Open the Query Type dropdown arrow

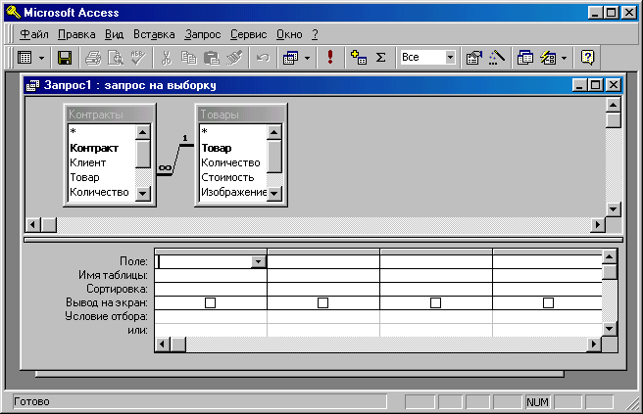coord(307,58)
